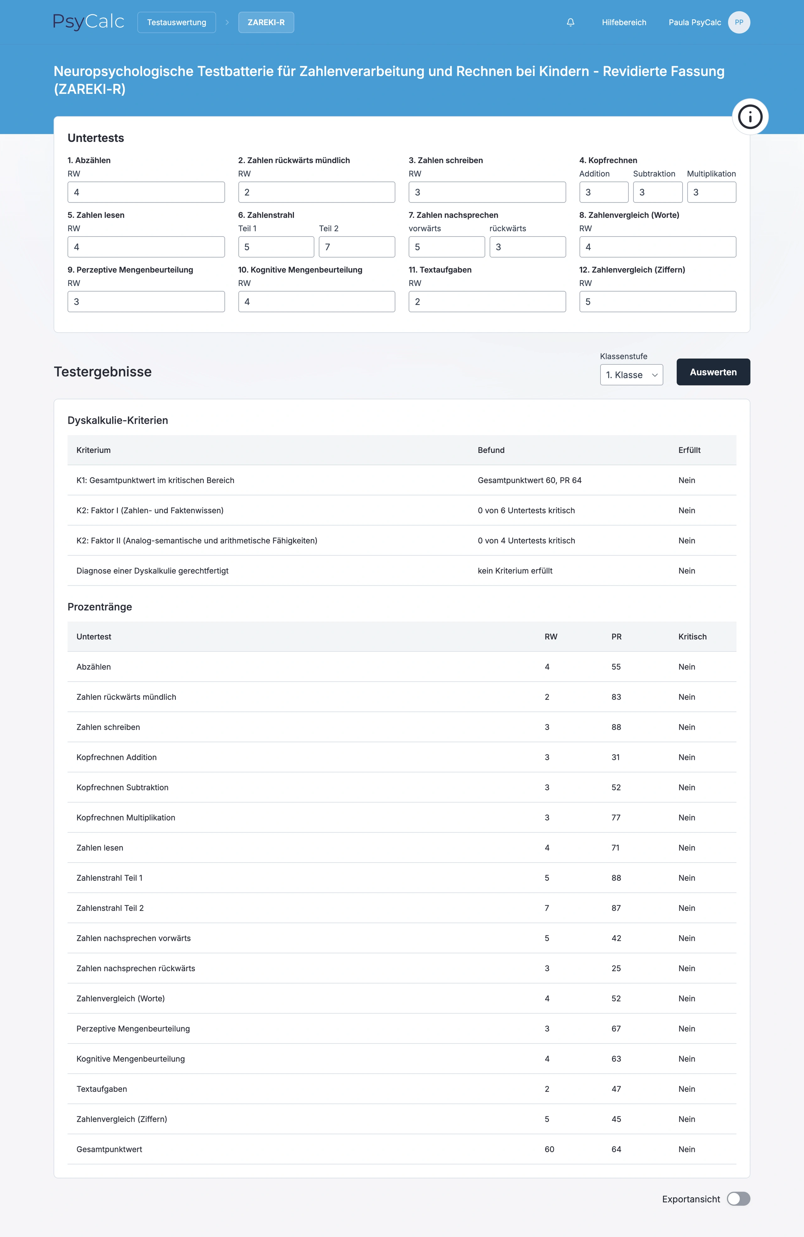Click '0 von 6 Untertests kritisch' cell
The height and width of the screenshot is (1237, 804).
(x=526, y=510)
